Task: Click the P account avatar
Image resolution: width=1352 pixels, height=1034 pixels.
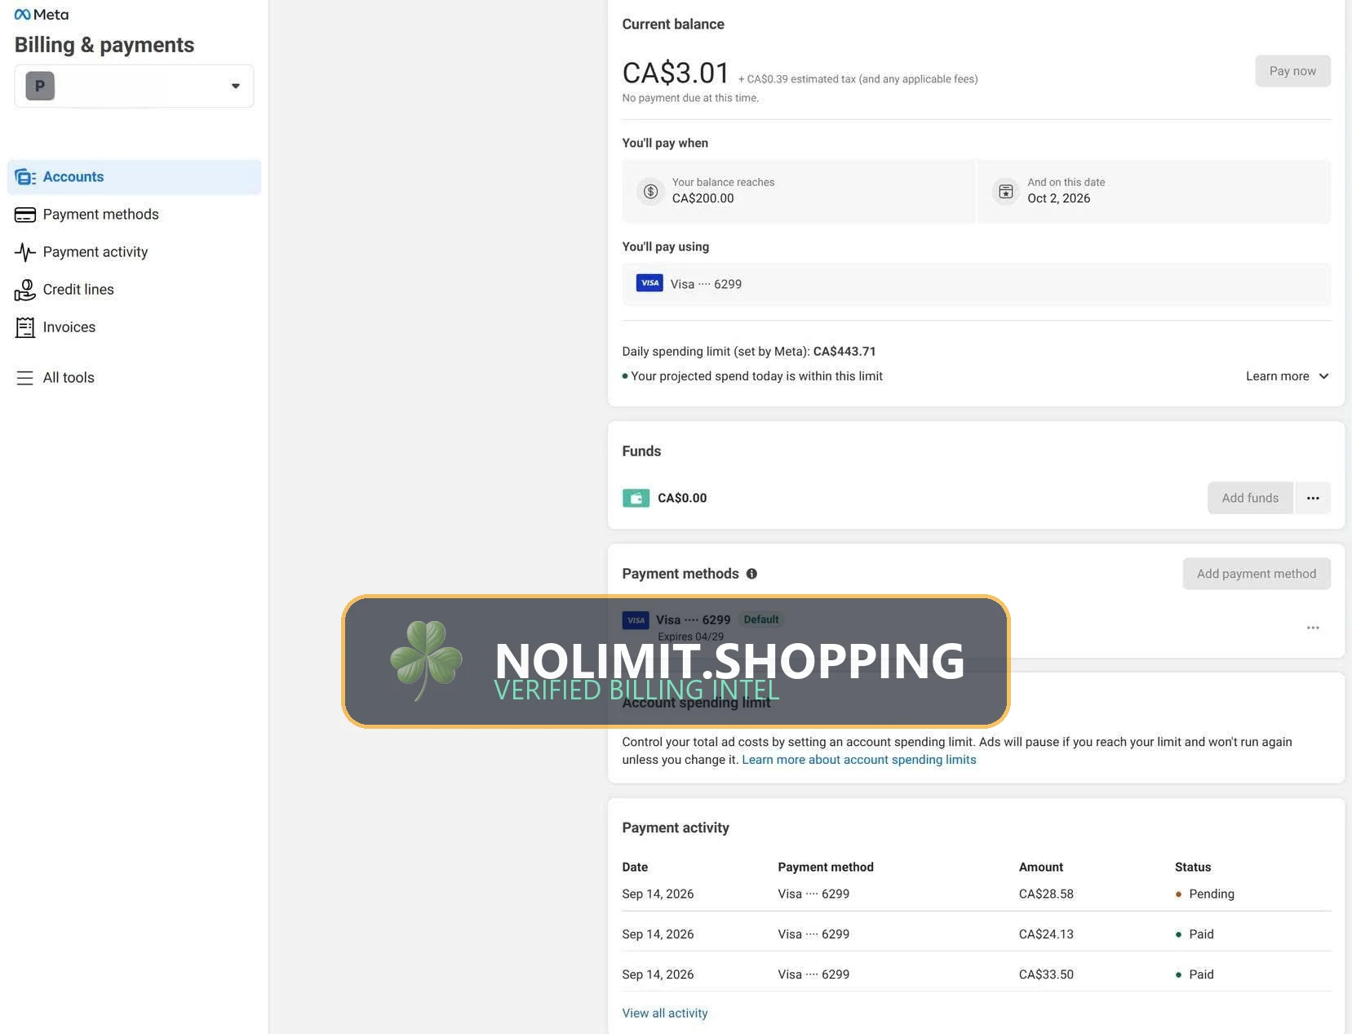Action: (x=40, y=86)
